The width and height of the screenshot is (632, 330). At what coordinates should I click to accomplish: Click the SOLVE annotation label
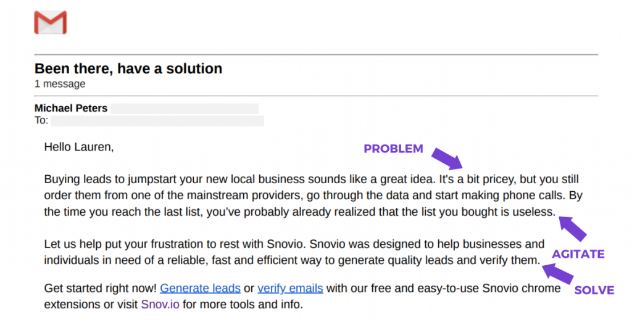[594, 290]
